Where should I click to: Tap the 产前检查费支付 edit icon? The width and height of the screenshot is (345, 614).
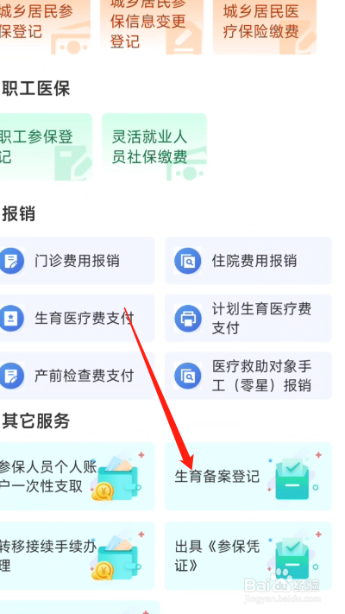(x=10, y=376)
